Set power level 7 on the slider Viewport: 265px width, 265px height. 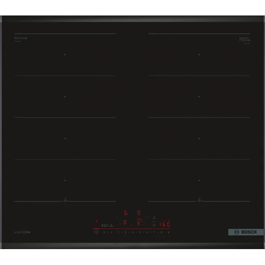(154, 232)
